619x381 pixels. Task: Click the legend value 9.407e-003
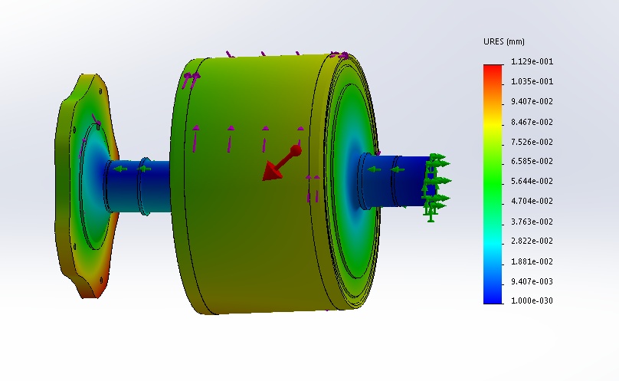[x=532, y=281]
